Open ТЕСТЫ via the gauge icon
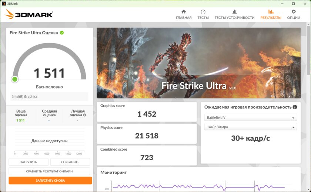 [x=203, y=12]
